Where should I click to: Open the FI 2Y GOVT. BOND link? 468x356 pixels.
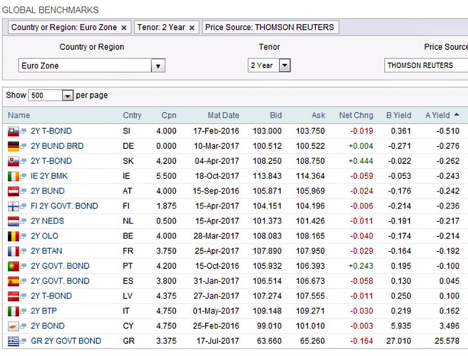(x=64, y=206)
